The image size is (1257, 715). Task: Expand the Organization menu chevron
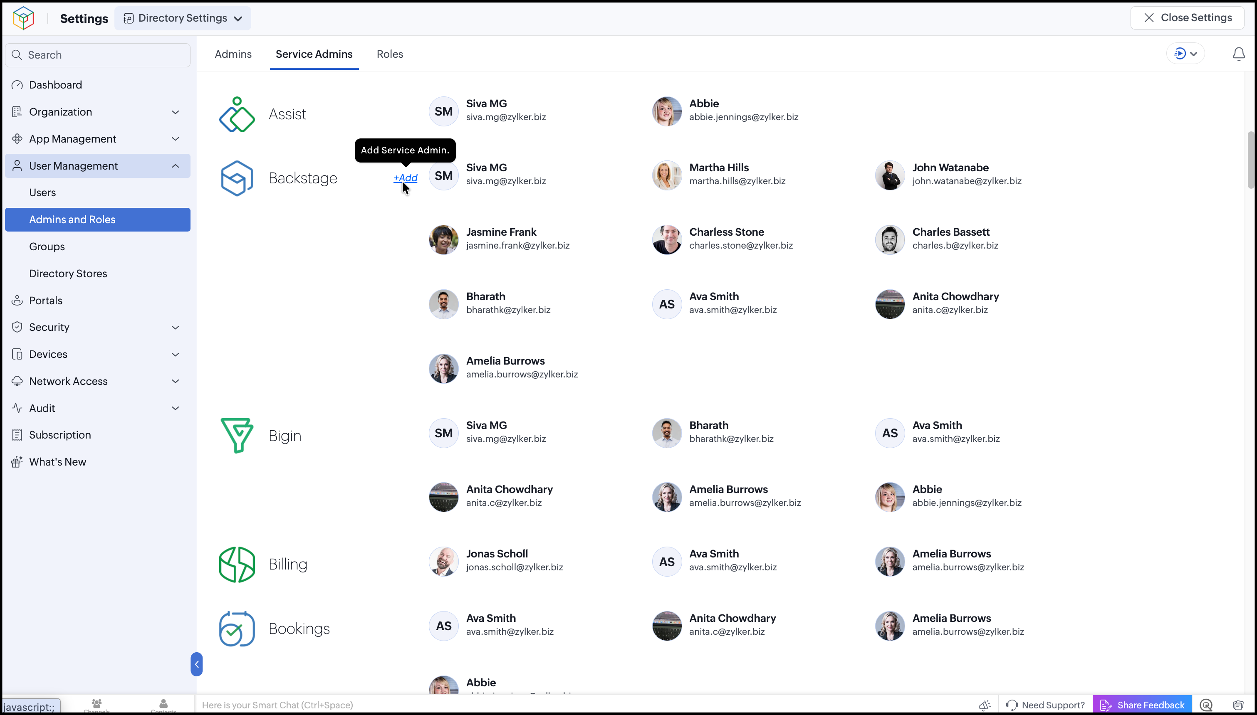coord(176,112)
